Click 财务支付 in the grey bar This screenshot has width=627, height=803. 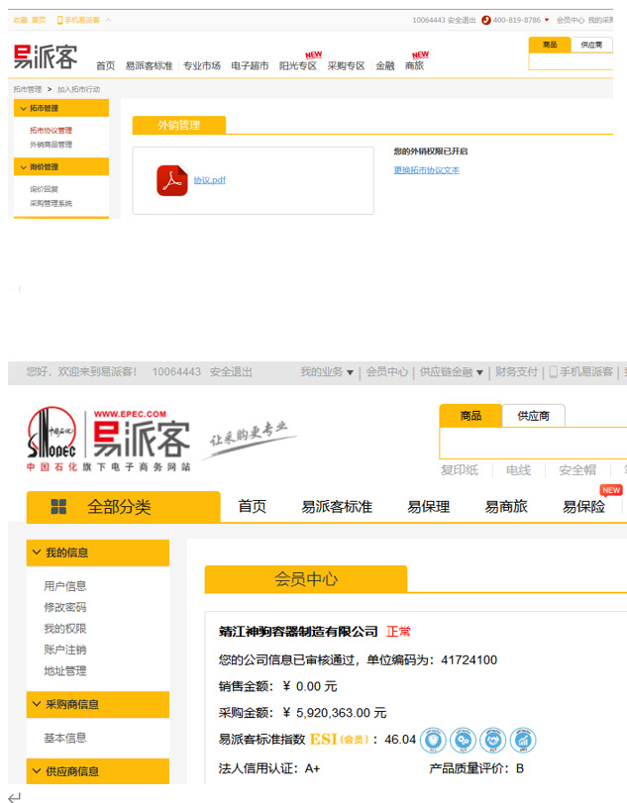516,372
